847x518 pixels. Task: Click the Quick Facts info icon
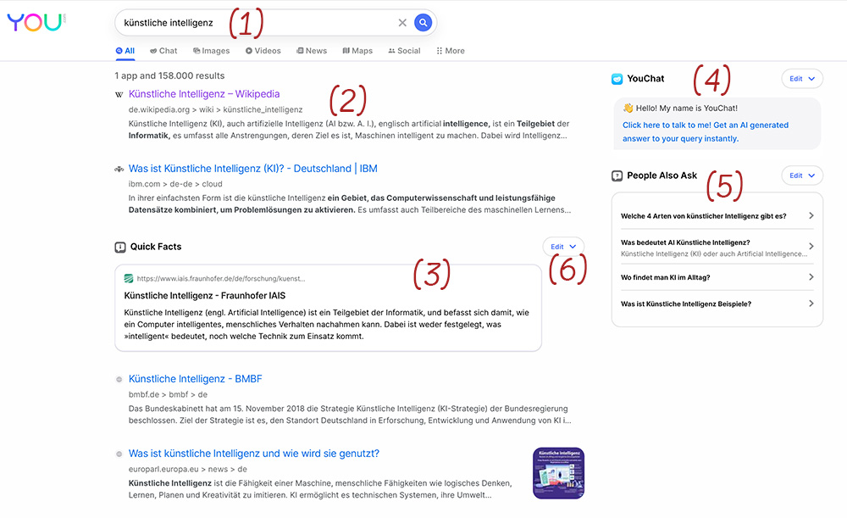pyautogui.click(x=120, y=247)
